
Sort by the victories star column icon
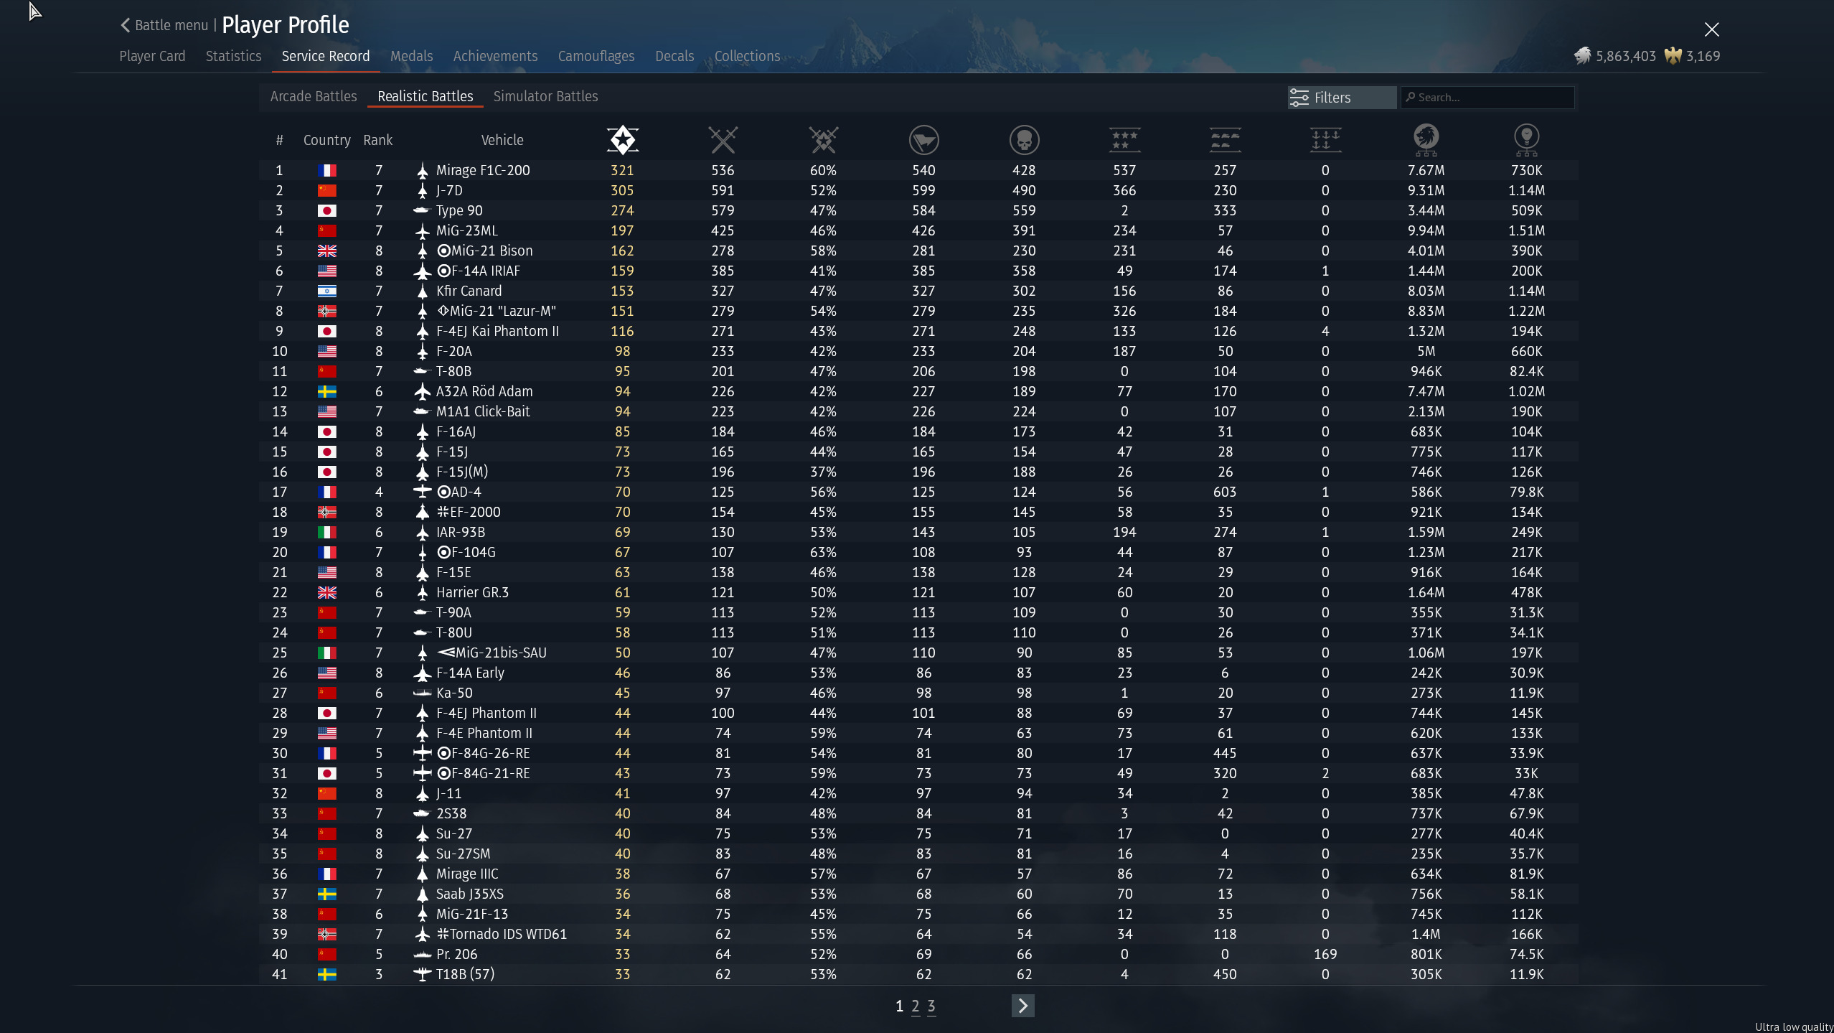click(x=622, y=140)
